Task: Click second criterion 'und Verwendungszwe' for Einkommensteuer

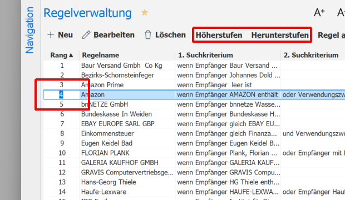Action: pyautogui.click(x=313, y=133)
